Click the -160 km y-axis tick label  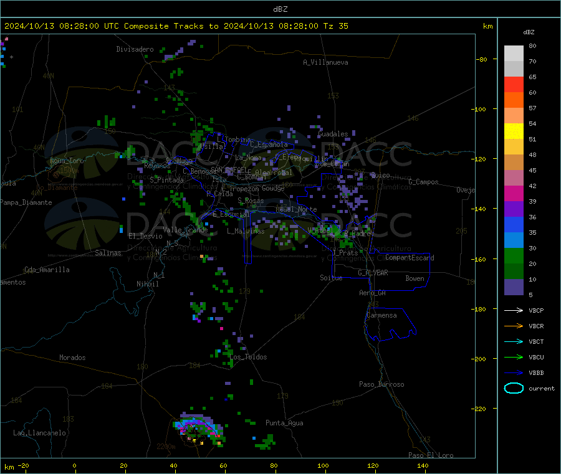coord(480,259)
